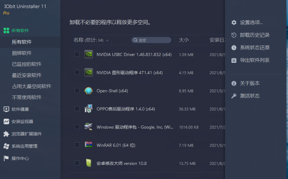Go to 最近安装软件 list
Screen dimensions: 288x179
27,75
